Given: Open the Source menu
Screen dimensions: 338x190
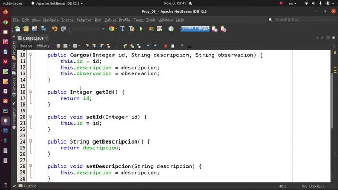Looking at the screenshot, I should pyautogui.click(x=68, y=20).
